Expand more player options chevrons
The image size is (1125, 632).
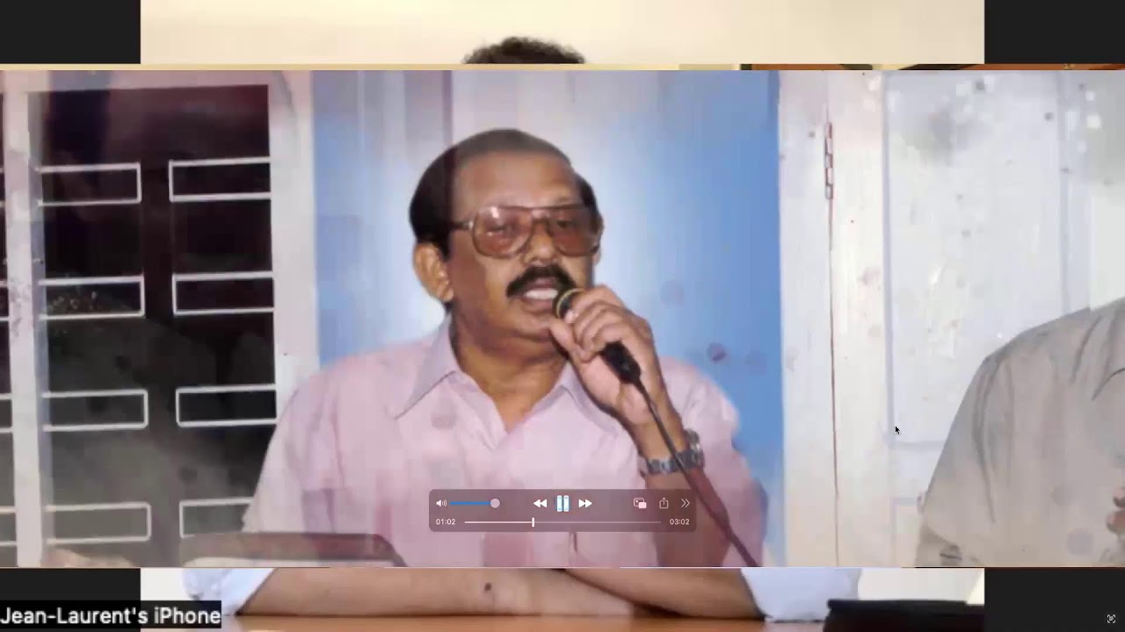(x=686, y=503)
